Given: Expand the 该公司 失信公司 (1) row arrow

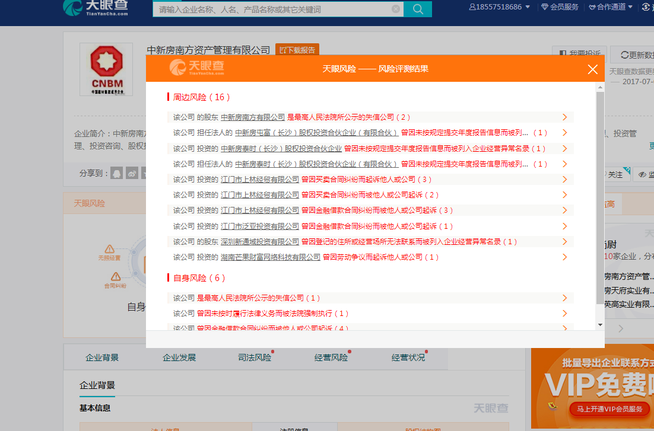Looking at the screenshot, I should (x=564, y=298).
